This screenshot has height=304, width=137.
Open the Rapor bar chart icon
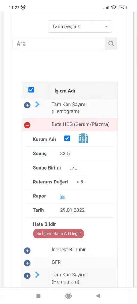point(62,197)
